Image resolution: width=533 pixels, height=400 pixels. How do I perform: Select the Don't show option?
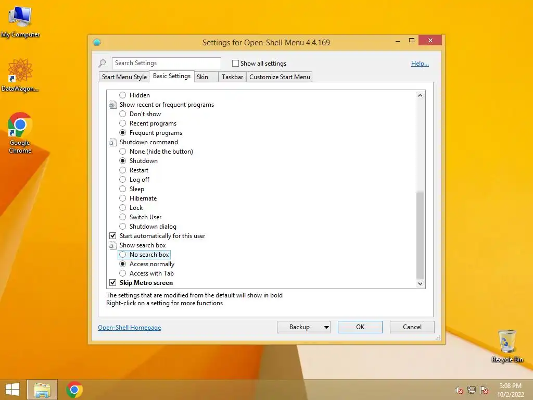pos(122,114)
